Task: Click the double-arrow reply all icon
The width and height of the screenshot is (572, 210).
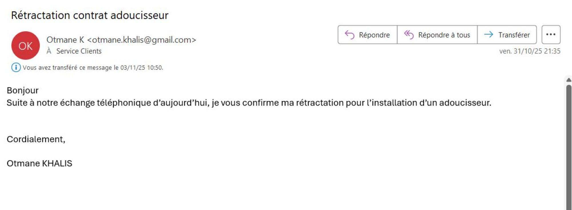Action: point(409,35)
